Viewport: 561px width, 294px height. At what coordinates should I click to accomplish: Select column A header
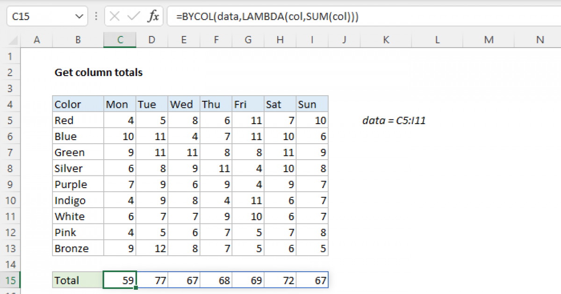(36, 41)
